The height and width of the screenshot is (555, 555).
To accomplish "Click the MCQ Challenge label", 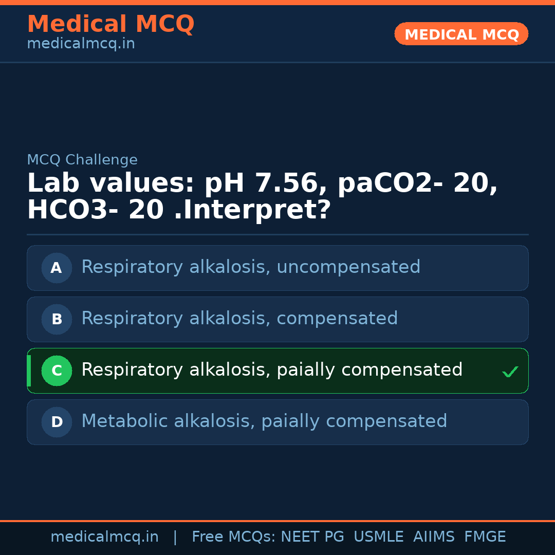I will pyautogui.click(x=82, y=160).
